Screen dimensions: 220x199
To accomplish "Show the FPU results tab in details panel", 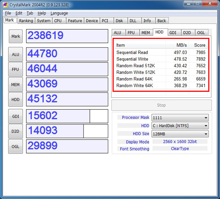I will (132, 33).
